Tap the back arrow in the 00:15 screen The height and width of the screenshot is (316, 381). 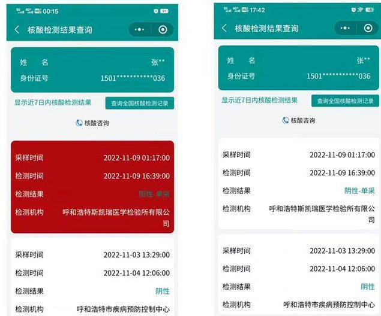[x=17, y=30]
